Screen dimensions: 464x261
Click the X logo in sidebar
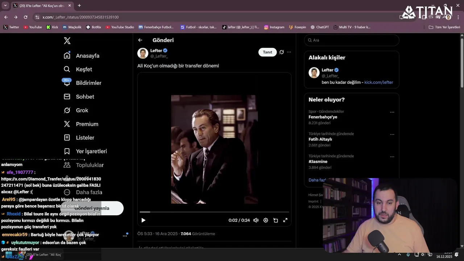[x=67, y=41]
